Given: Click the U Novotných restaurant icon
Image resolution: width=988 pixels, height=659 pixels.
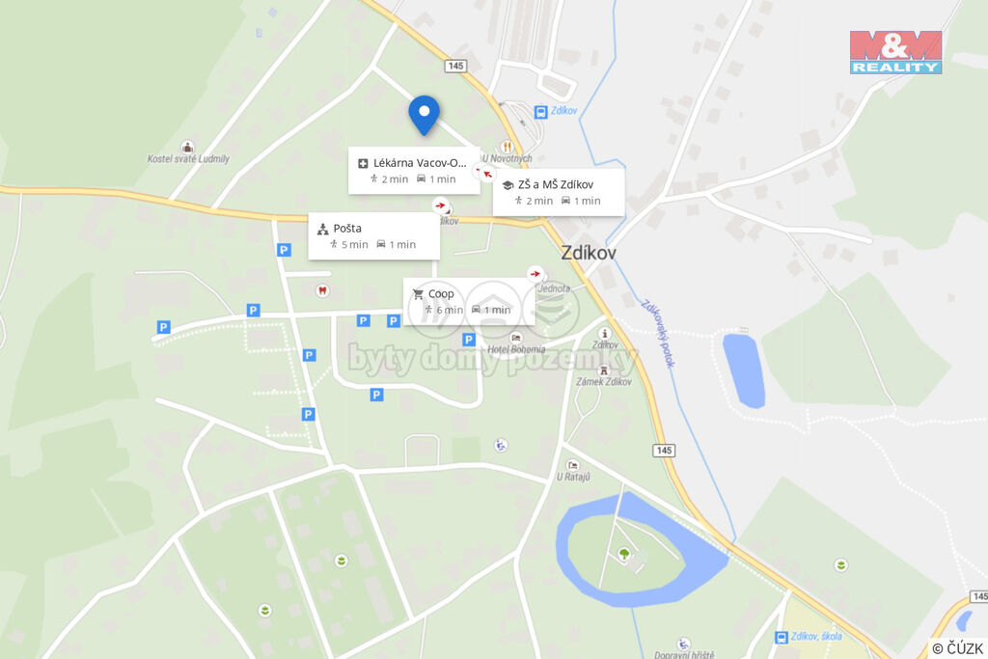Looking at the screenshot, I should (x=506, y=147).
